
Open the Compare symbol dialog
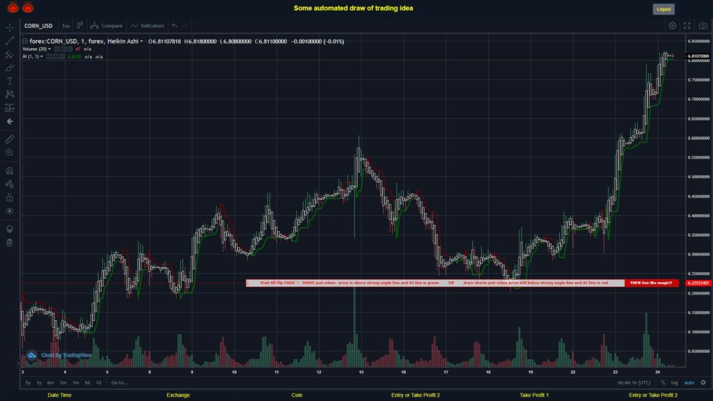(107, 26)
